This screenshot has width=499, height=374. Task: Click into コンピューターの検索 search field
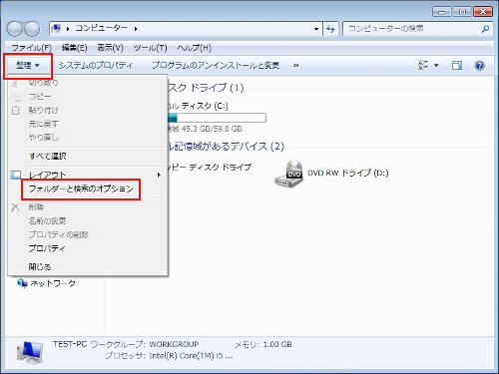(412, 29)
